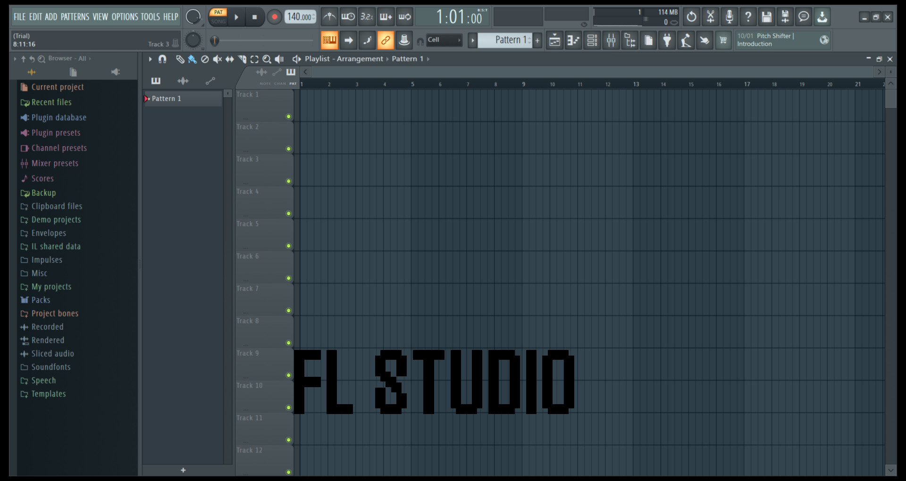The width and height of the screenshot is (906, 481).
Task: Select the Slice tool in the Playlist toolbar
Action: point(243,59)
